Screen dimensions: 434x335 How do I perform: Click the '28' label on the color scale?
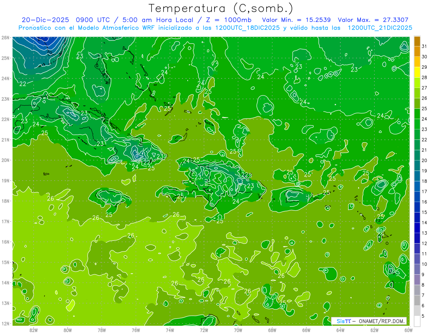click(x=425, y=77)
